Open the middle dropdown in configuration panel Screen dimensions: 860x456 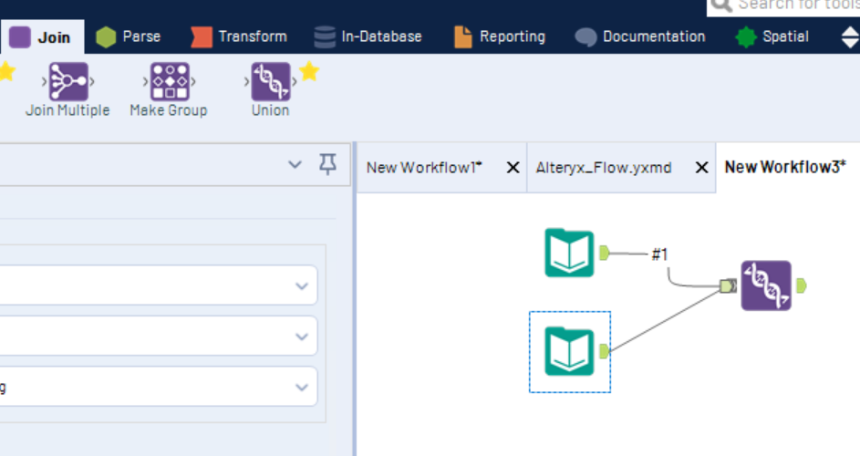(x=302, y=337)
